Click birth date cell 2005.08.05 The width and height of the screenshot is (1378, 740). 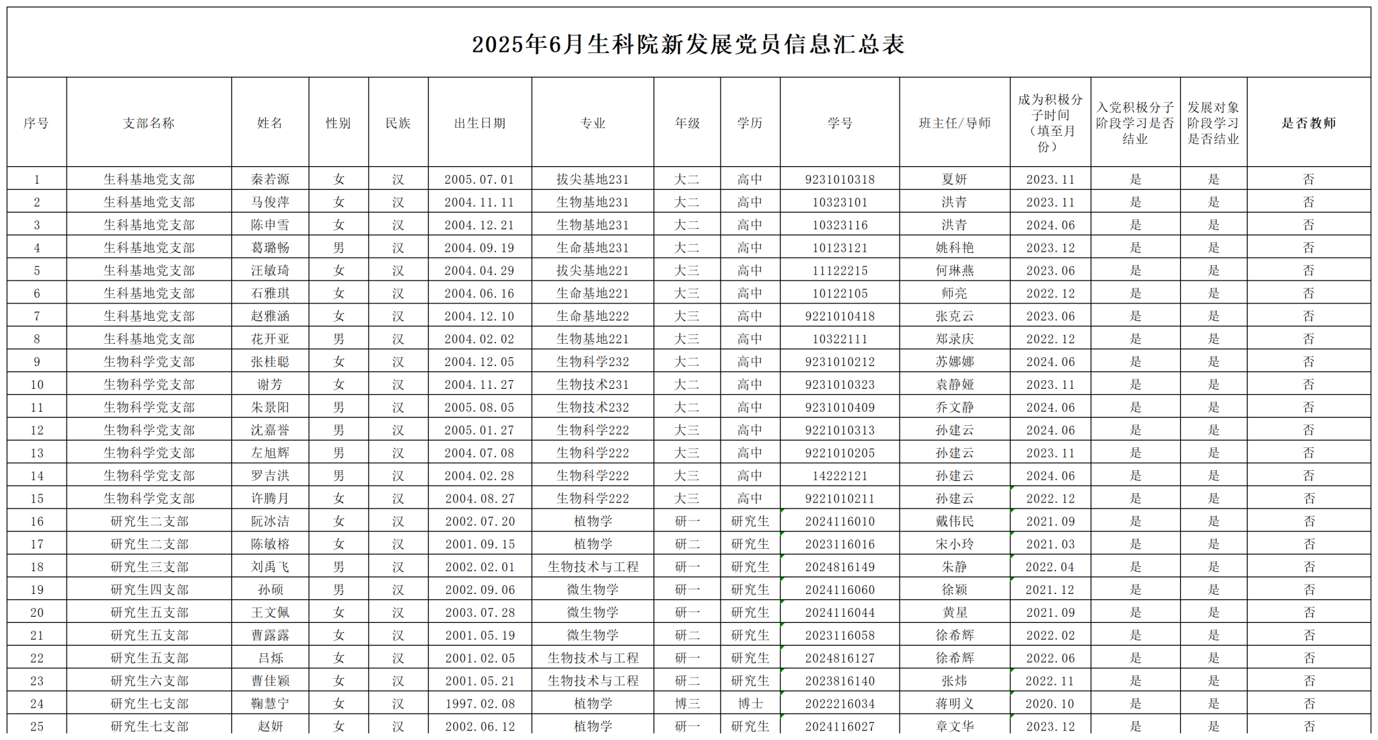[x=479, y=408]
